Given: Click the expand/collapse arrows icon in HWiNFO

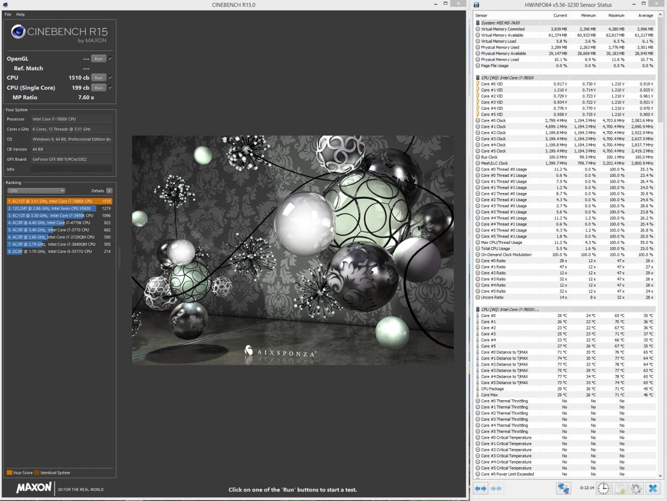Looking at the screenshot, I should click(481, 488).
